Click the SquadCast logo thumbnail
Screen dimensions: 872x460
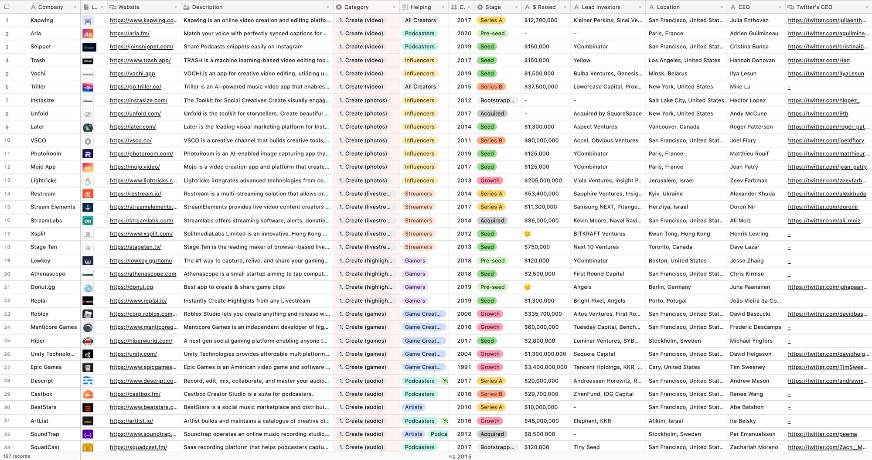[88, 448]
